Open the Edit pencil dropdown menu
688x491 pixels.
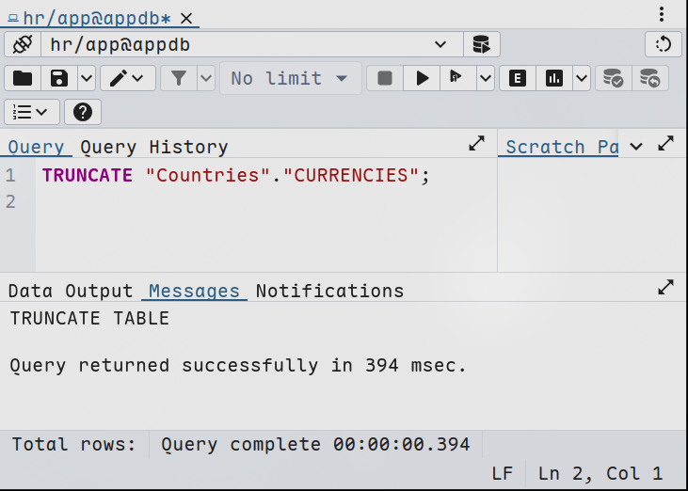pyautogui.click(x=129, y=78)
